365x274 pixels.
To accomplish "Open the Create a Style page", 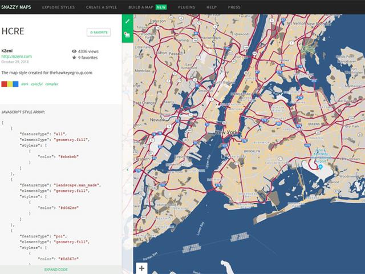I will pyautogui.click(x=102, y=7).
